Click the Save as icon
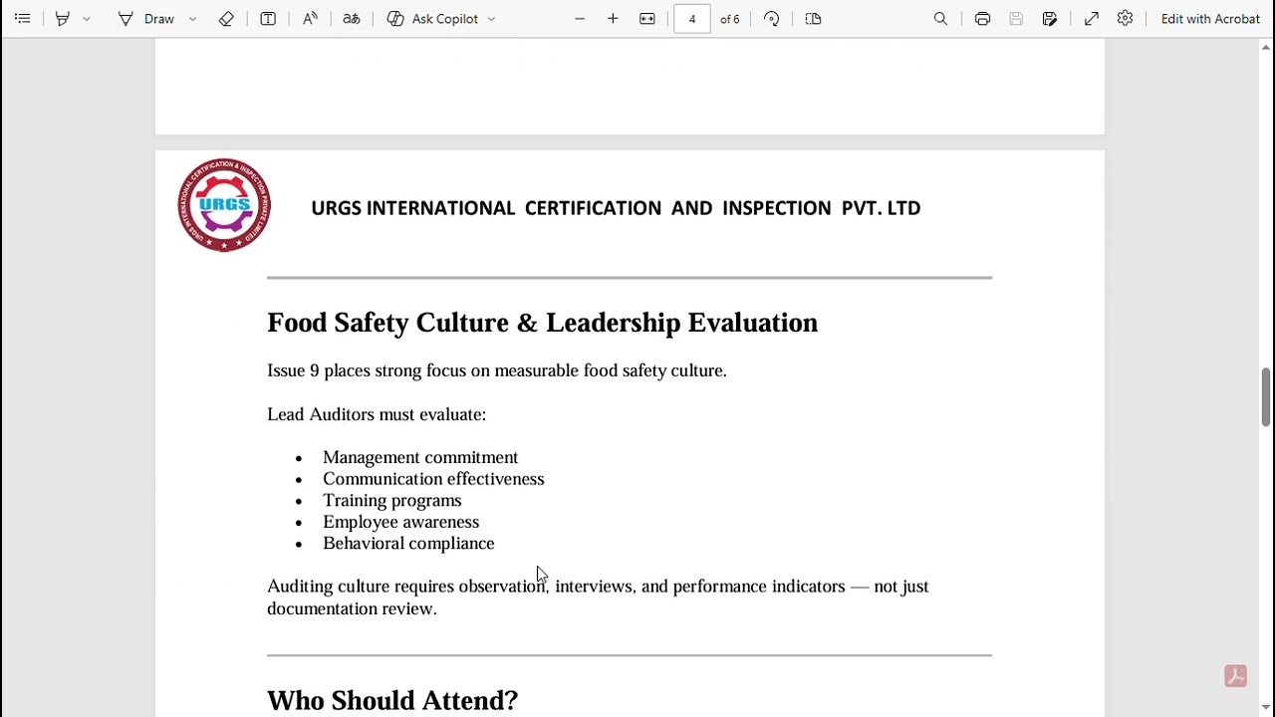 tap(1050, 19)
